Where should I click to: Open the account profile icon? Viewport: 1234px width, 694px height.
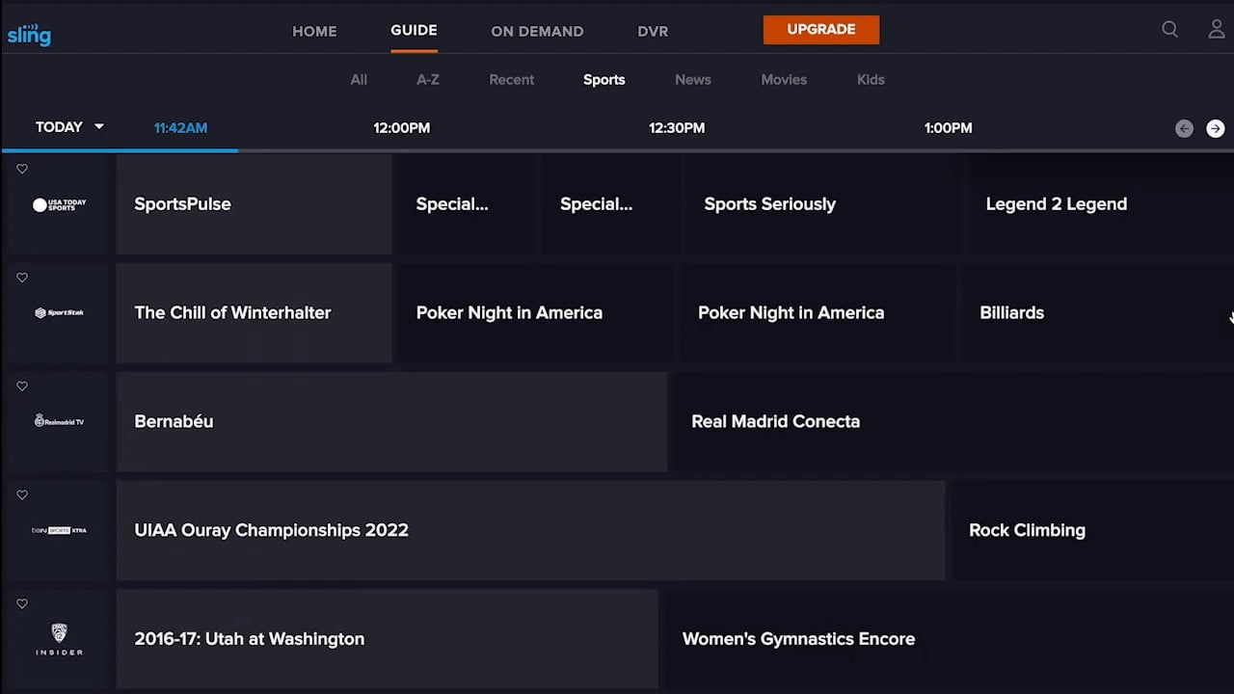1217,30
